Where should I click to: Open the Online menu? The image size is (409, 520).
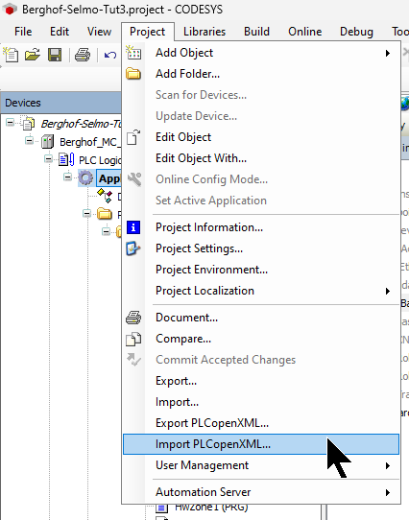304,32
